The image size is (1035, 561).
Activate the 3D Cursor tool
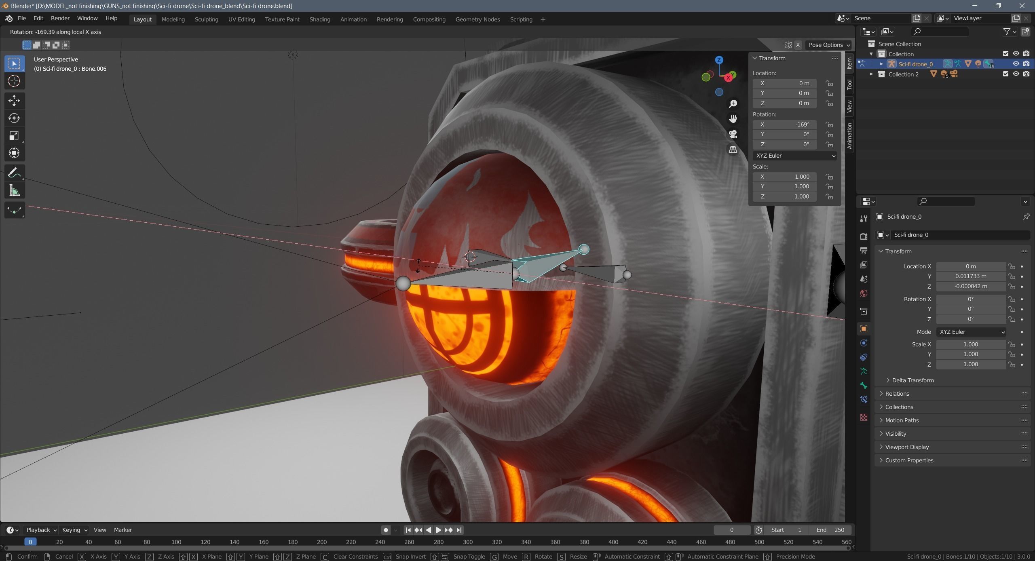click(14, 81)
